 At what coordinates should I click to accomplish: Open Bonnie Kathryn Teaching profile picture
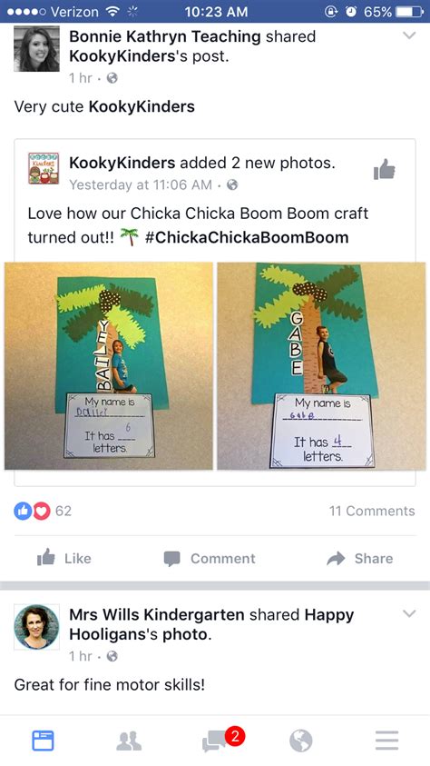pyautogui.click(x=36, y=49)
